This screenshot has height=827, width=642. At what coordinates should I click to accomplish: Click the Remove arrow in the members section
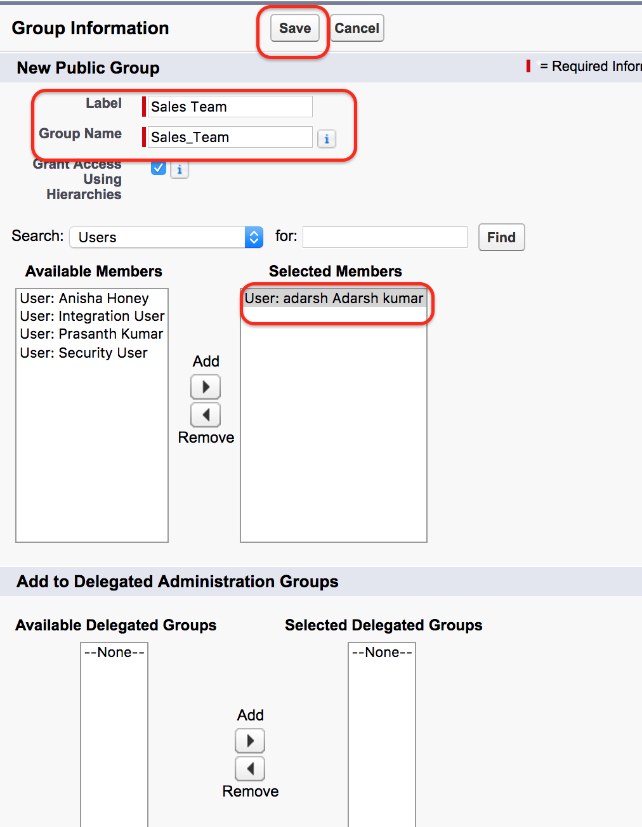point(205,414)
